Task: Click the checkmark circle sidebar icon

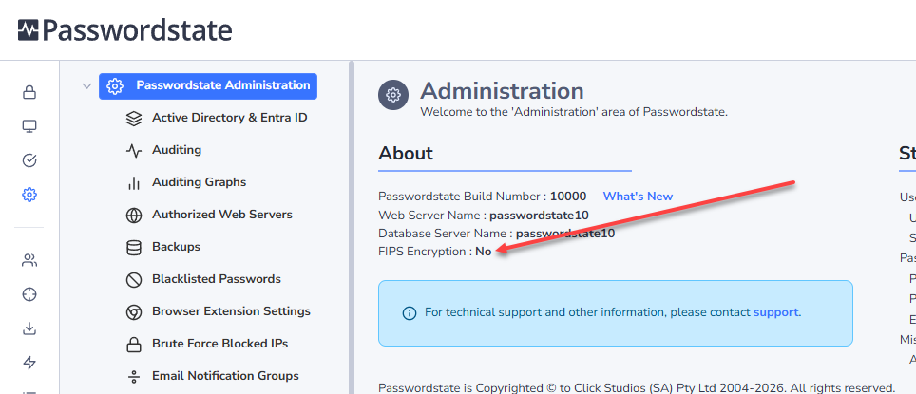Action: [x=29, y=160]
